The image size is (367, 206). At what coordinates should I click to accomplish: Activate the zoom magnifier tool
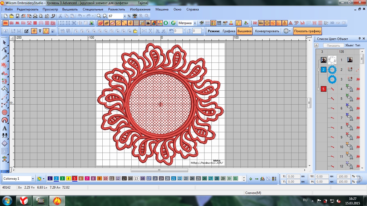(x=99, y=16)
